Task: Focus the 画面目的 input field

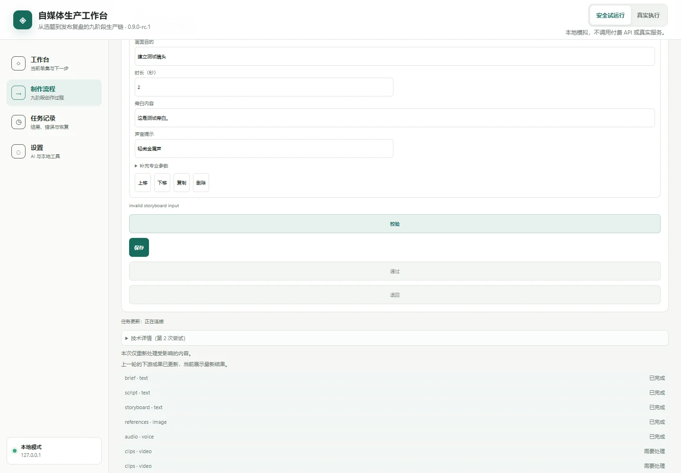Action: (x=395, y=56)
